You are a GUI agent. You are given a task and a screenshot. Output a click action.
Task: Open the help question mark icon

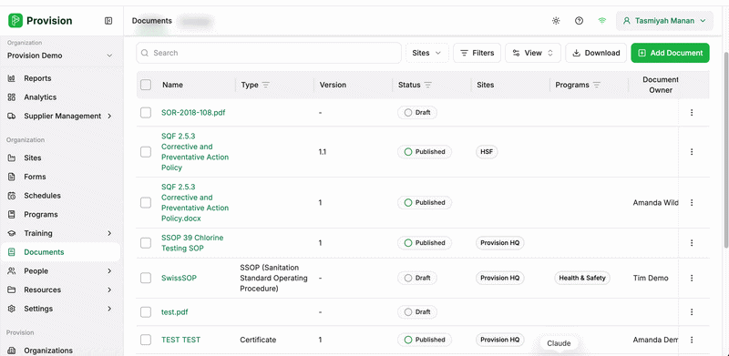(579, 20)
